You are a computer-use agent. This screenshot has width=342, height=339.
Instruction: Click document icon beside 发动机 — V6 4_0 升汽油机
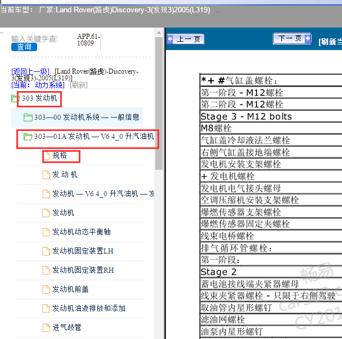click(x=46, y=194)
